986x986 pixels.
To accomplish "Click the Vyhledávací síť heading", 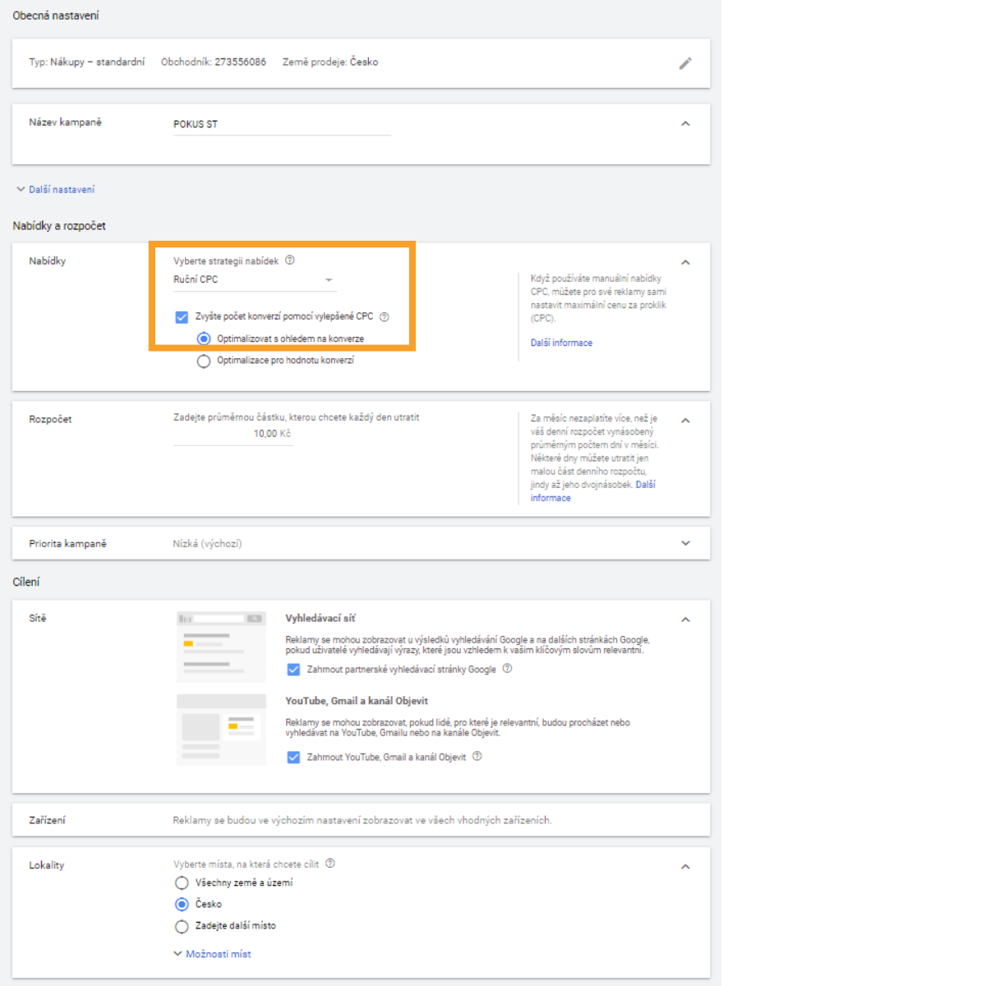I will click(320, 618).
